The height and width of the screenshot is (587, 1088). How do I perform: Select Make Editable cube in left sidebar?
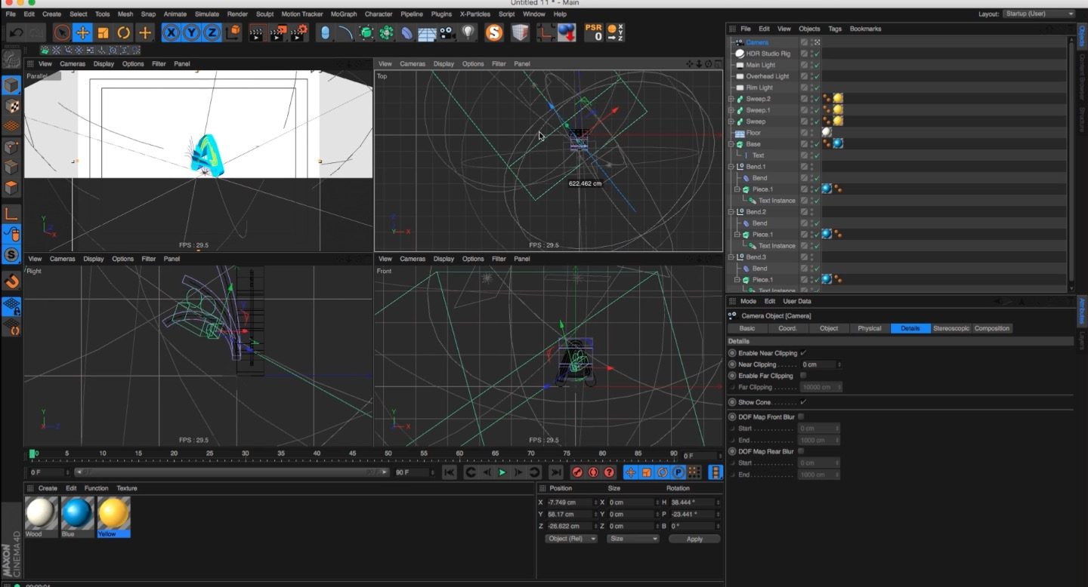pyautogui.click(x=11, y=85)
